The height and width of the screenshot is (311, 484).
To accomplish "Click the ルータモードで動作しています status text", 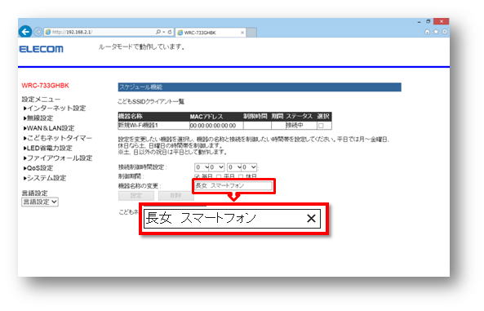I will [142, 47].
